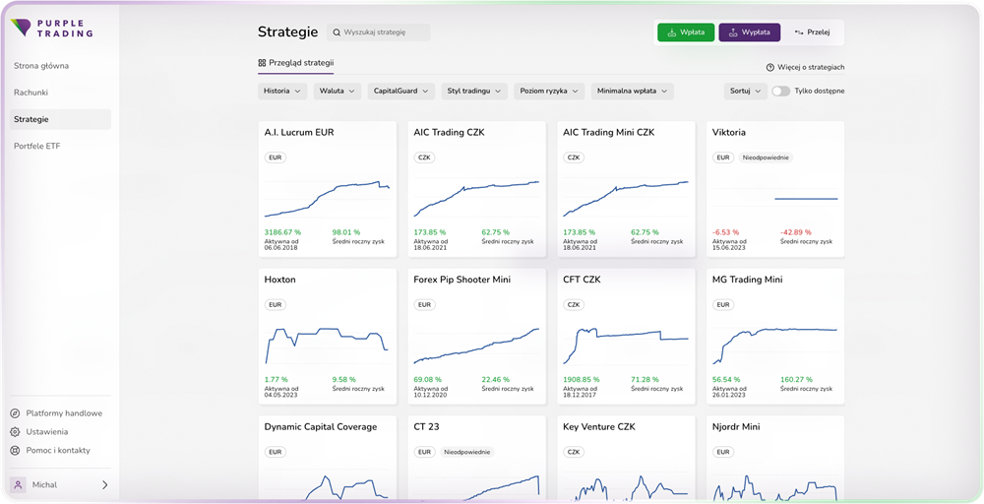Click the Nieodpowiednie tag on CT 23 card
Image resolution: width=984 pixels, height=504 pixels.
coord(466,452)
